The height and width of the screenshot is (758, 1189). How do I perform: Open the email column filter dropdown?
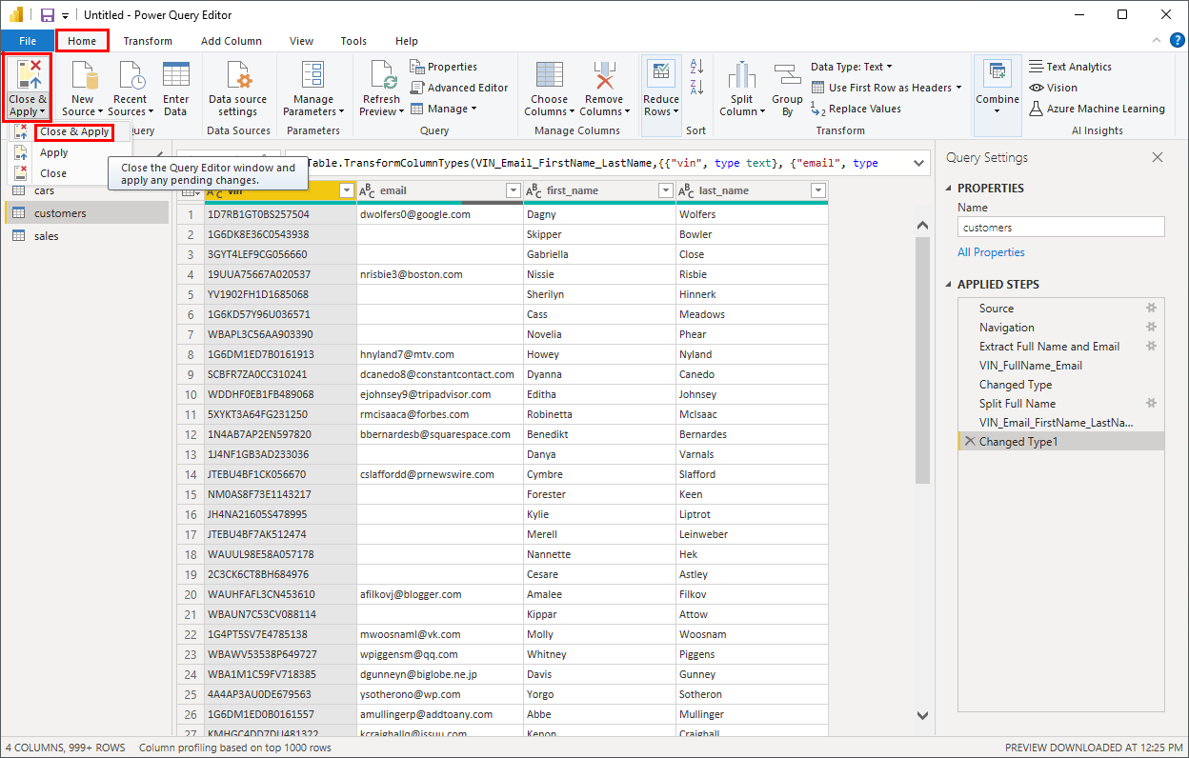coord(514,190)
